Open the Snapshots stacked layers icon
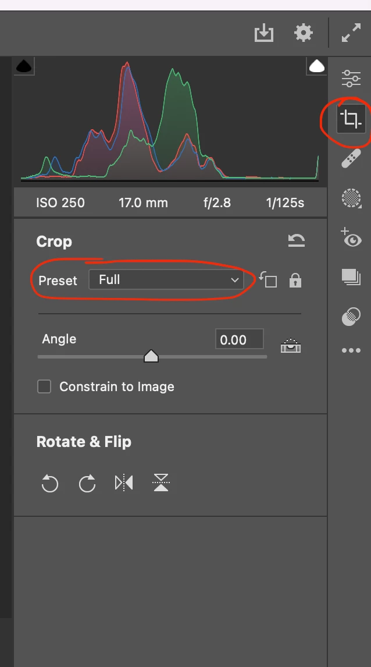This screenshot has width=371, height=667. 351,278
